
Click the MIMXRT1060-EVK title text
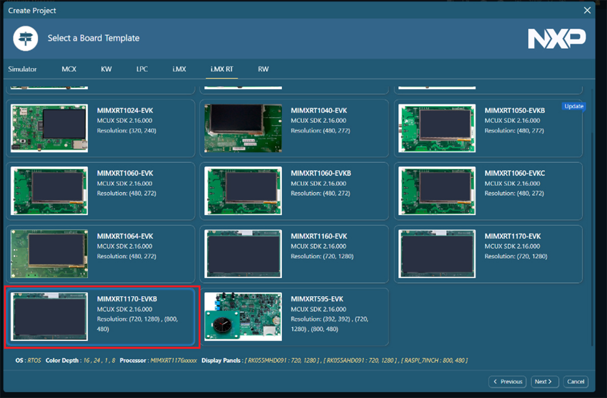click(x=125, y=173)
